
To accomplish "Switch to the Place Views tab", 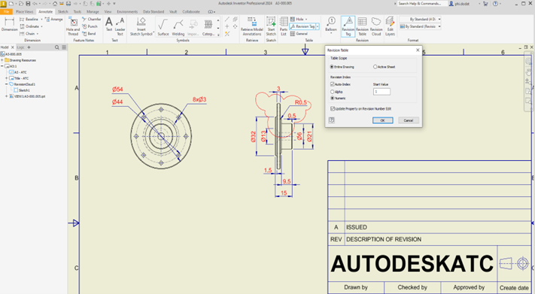I will [x=25, y=11].
